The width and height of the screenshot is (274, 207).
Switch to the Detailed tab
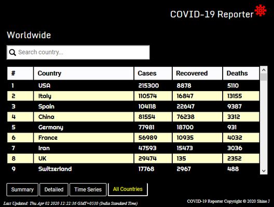coord(54,189)
